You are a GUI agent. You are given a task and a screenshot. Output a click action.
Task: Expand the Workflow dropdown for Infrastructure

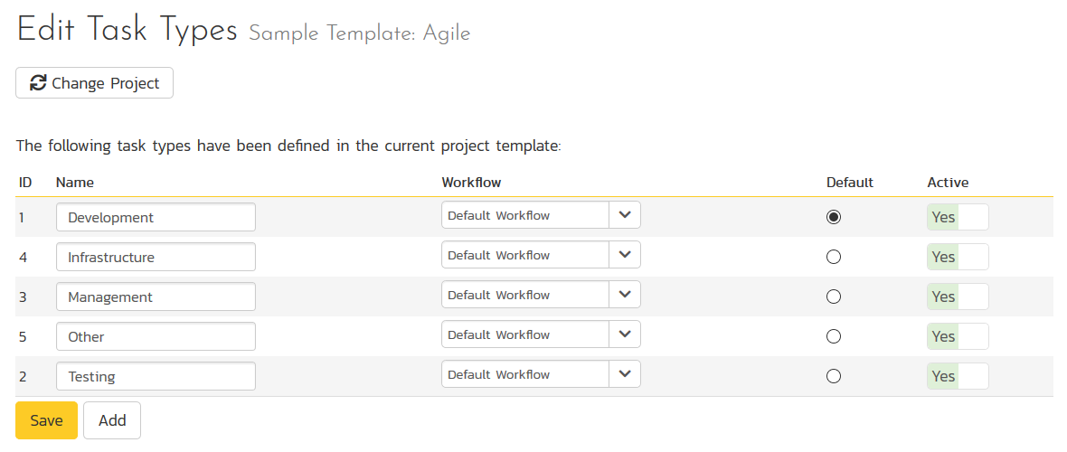[541, 255]
